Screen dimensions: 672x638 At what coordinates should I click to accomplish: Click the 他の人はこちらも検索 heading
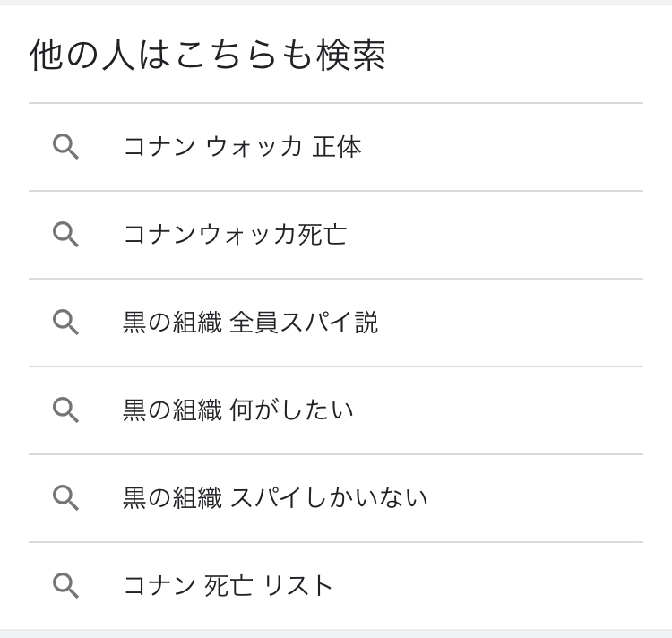pyautogui.click(x=208, y=56)
